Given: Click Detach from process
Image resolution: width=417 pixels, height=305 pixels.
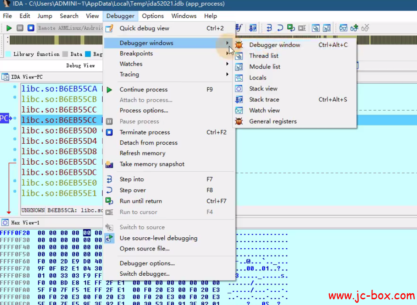Looking at the screenshot, I should (149, 142).
